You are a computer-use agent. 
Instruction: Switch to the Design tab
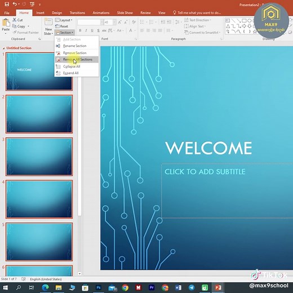coord(57,13)
